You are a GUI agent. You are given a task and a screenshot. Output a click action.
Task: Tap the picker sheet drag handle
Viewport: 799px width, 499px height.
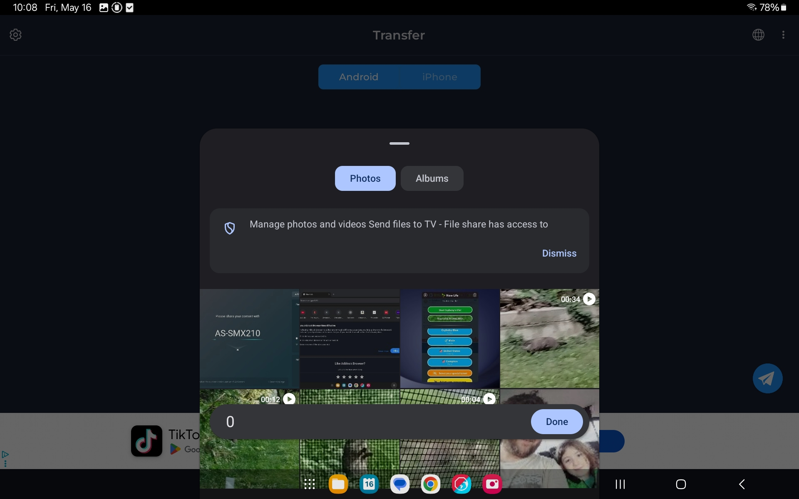pyautogui.click(x=399, y=143)
